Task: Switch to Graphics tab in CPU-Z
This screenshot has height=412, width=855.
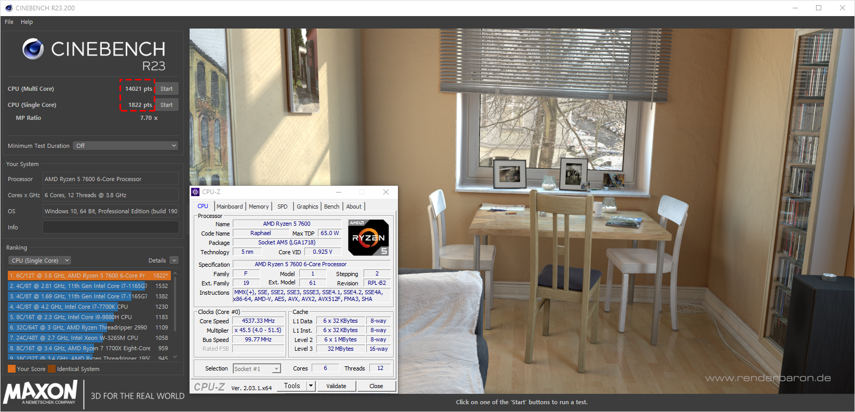Action: pos(308,207)
